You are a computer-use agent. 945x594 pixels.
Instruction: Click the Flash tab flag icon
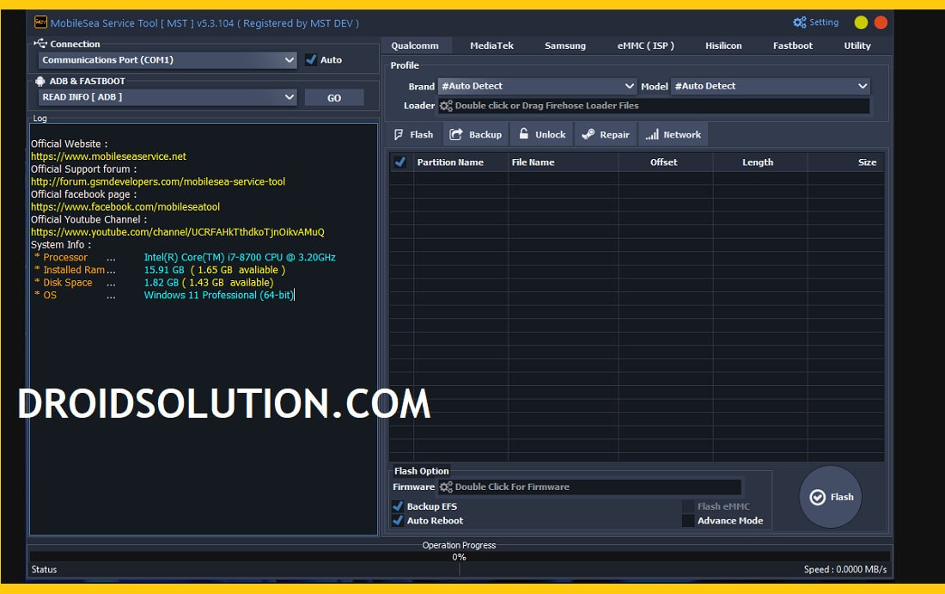coord(399,134)
